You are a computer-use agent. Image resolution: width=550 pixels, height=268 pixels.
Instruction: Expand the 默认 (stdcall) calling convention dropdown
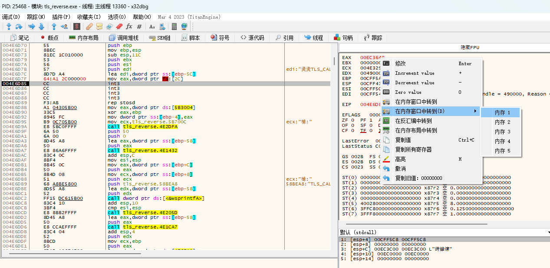[443, 232]
